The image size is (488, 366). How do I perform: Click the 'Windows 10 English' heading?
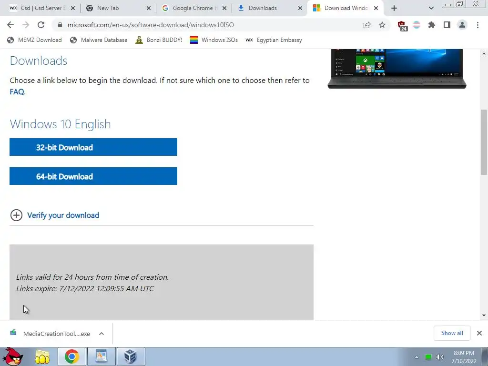61,124
